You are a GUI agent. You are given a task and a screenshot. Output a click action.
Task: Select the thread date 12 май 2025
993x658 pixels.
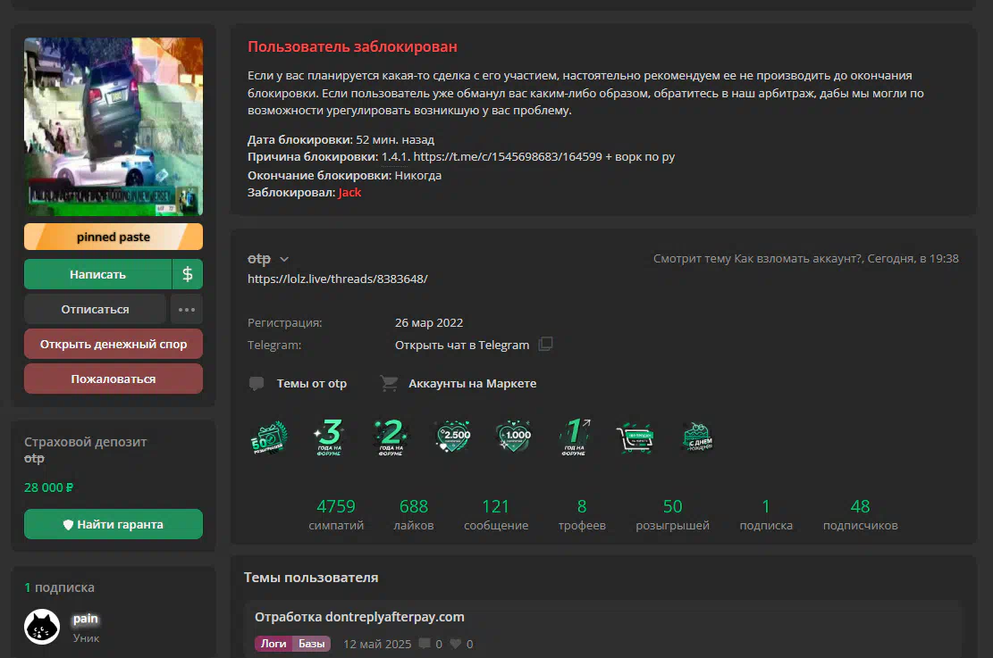(x=377, y=644)
